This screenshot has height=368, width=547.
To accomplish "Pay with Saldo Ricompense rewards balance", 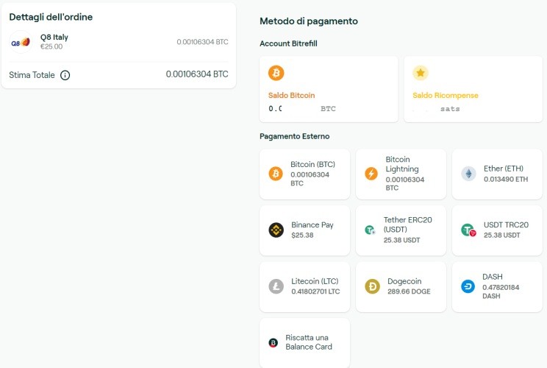I will [473, 89].
